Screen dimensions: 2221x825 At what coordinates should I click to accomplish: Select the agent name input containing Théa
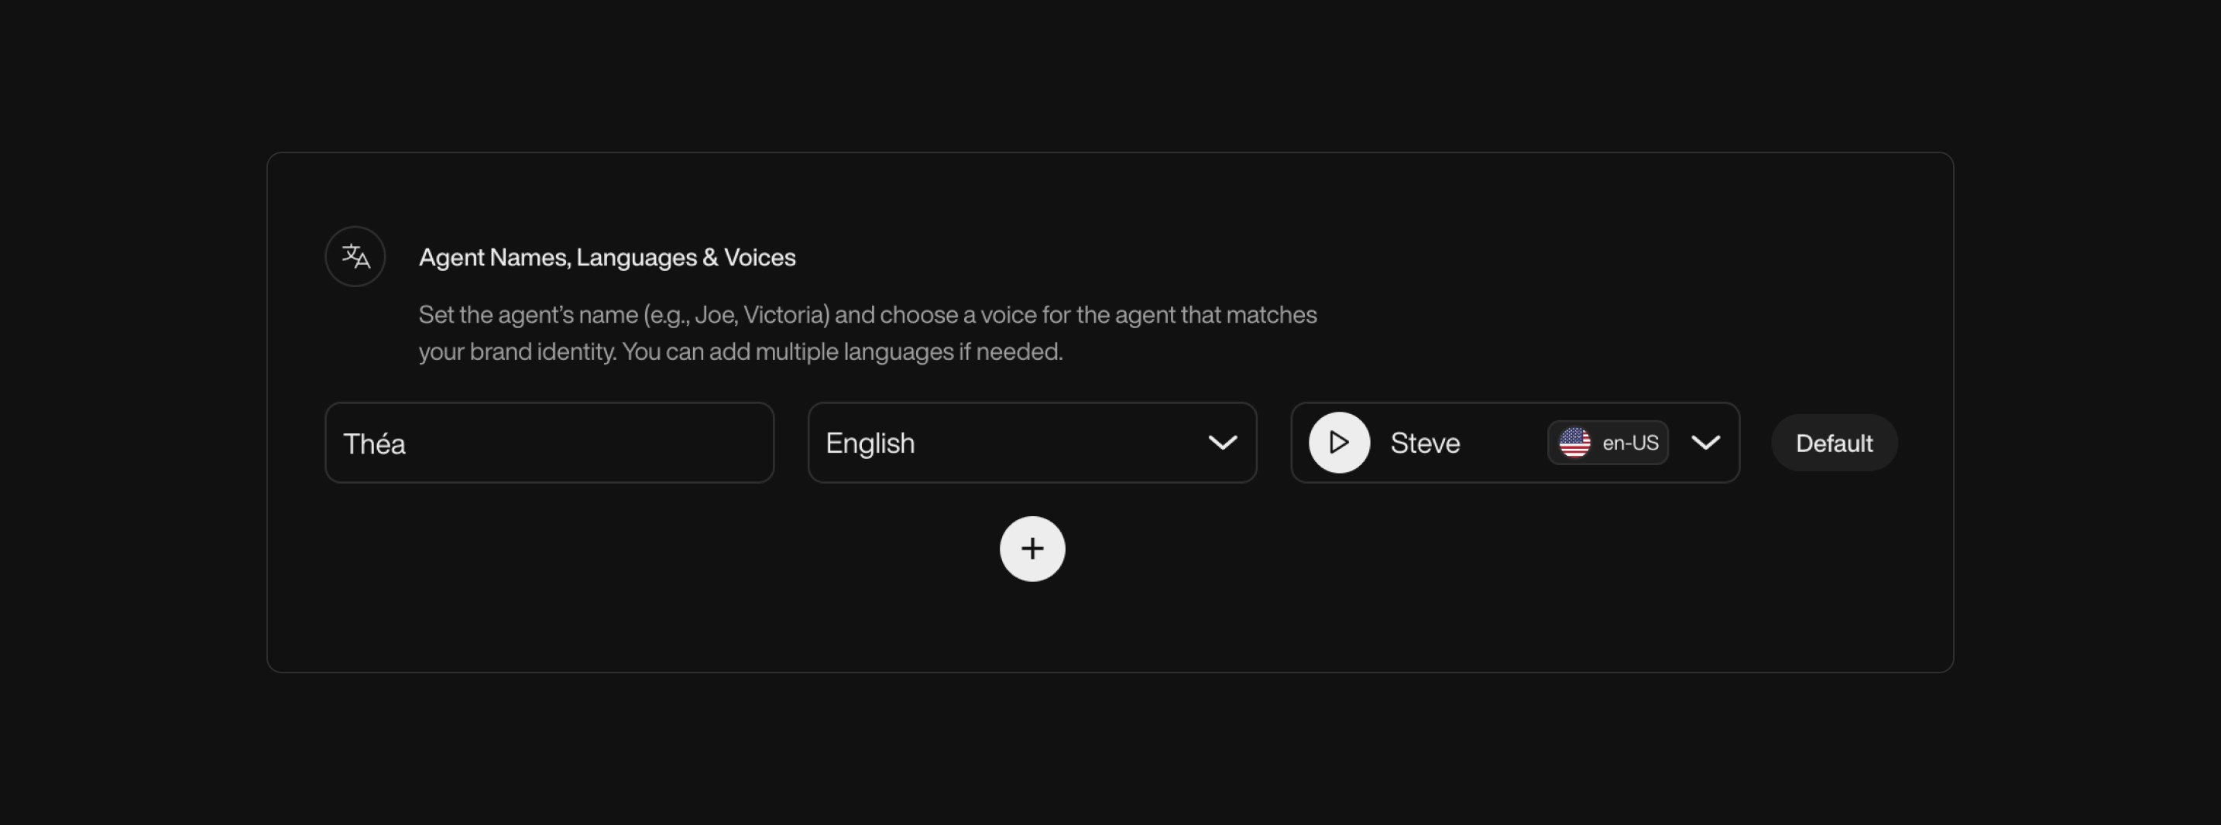[549, 442]
